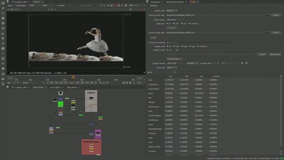Click the 'add selected' button
This screenshot has width=284, height=160.
(275, 54)
